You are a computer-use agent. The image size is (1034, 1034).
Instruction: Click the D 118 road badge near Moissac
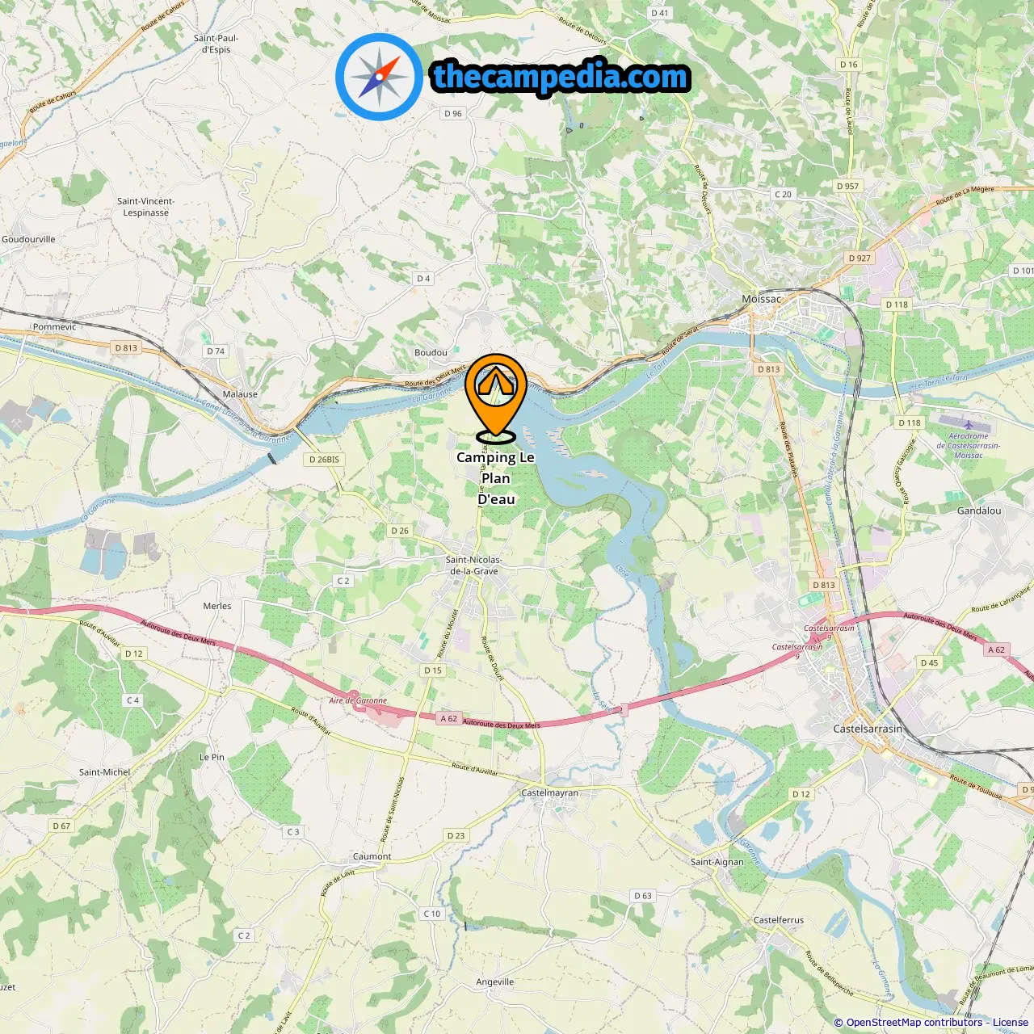[897, 305]
